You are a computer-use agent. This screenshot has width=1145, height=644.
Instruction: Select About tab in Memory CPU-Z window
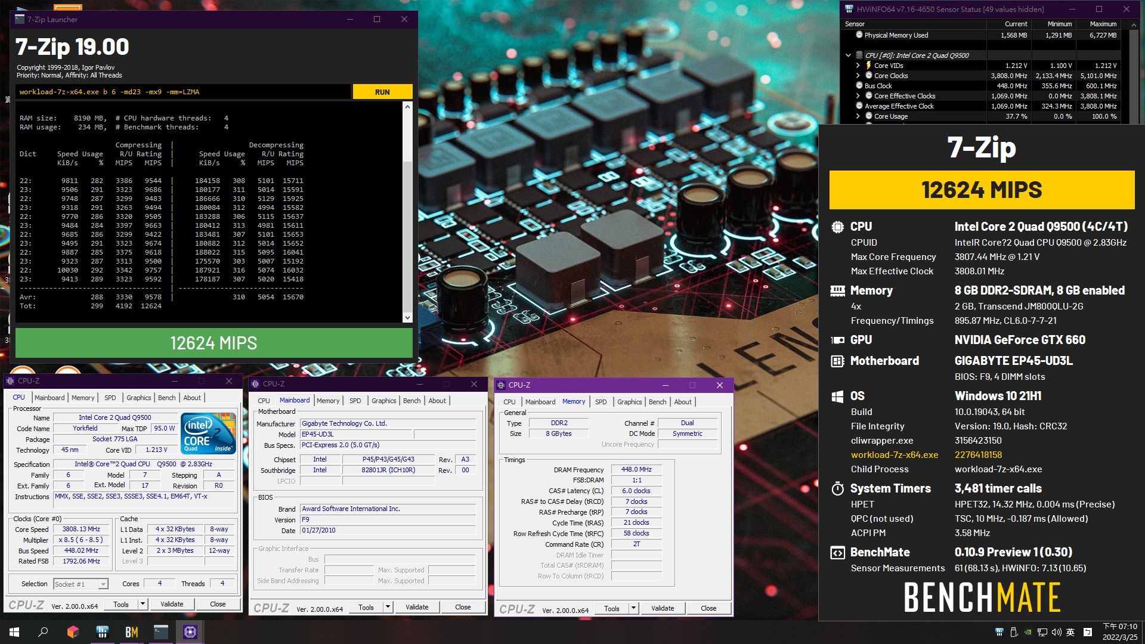click(x=683, y=402)
